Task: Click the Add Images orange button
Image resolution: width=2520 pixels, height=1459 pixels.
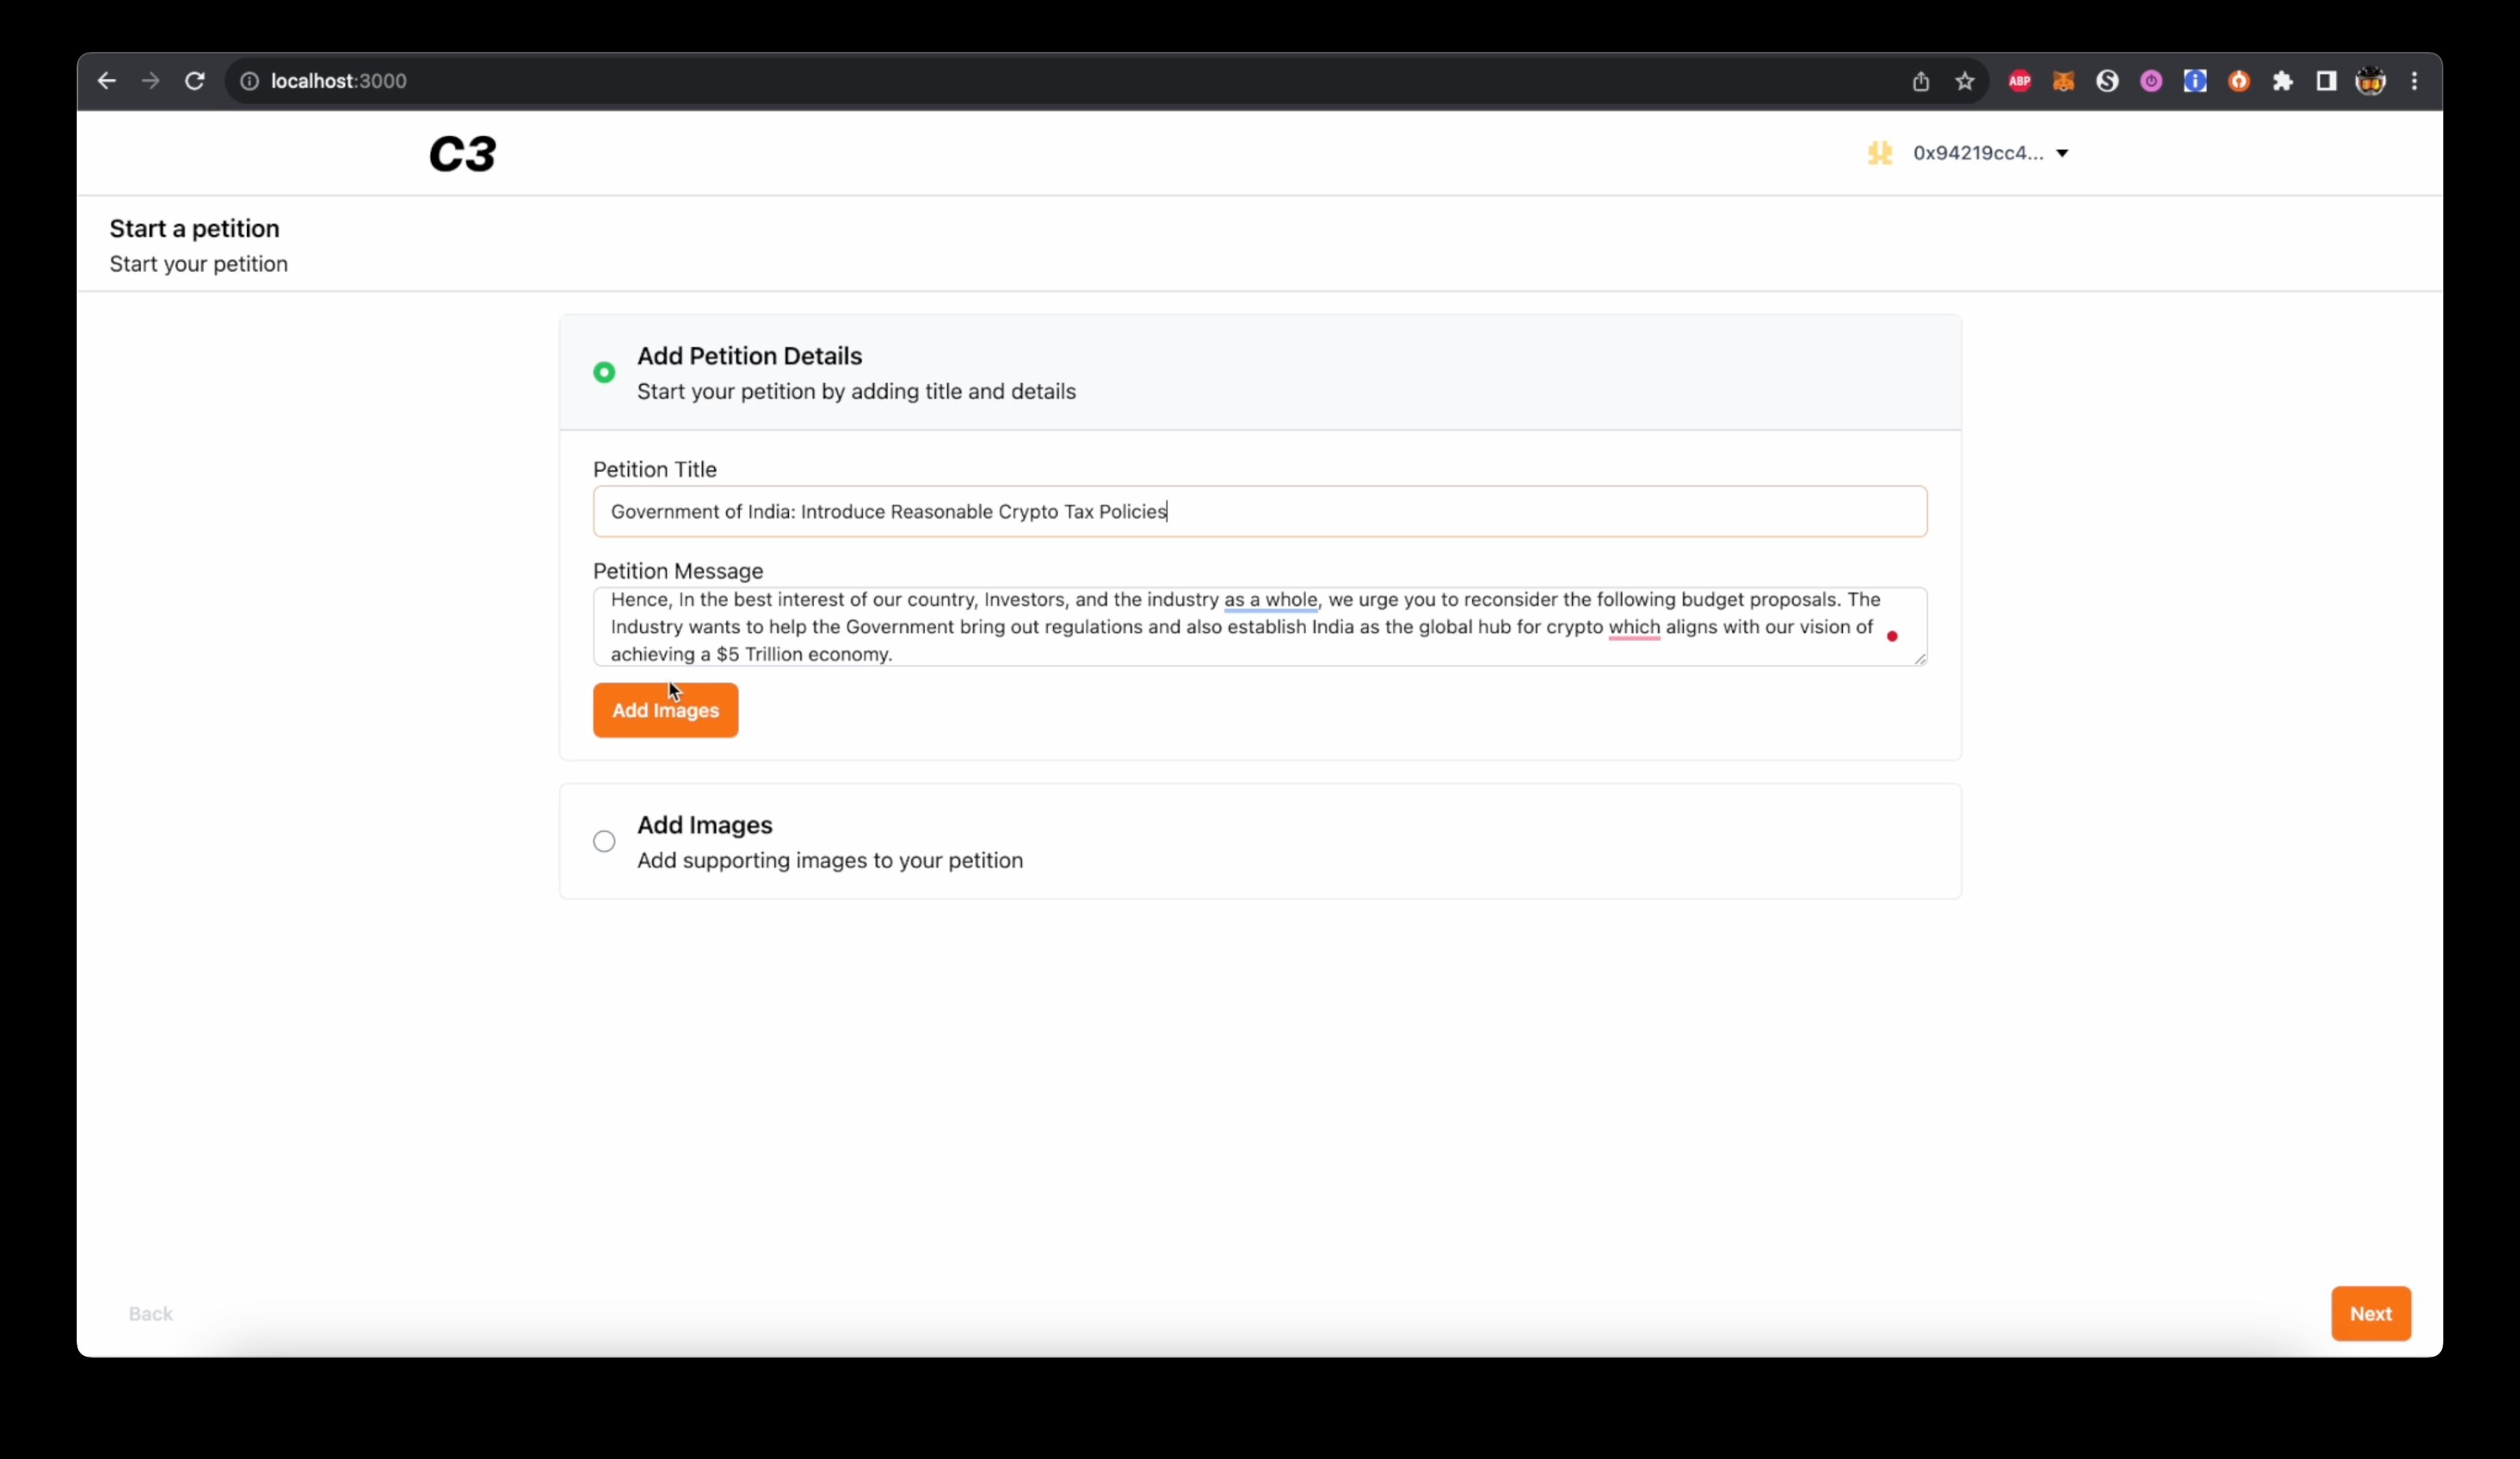Action: coord(665,709)
